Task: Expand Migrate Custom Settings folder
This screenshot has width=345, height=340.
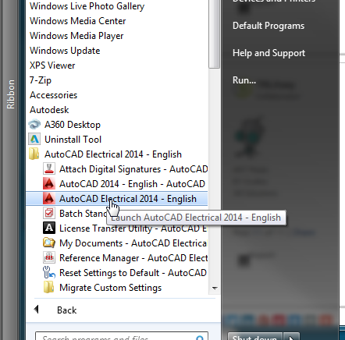Action: (x=110, y=288)
